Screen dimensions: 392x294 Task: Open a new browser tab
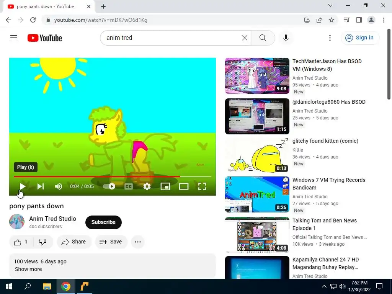pos(103,7)
